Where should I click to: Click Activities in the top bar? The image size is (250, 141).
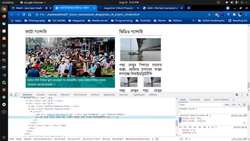[x=8, y=2]
